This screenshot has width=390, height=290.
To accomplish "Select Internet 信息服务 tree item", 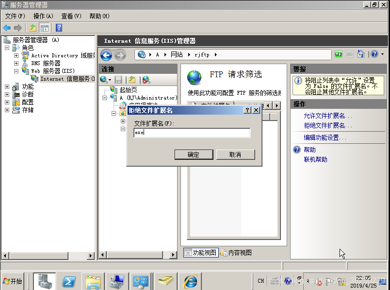I will click(x=67, y=79).
